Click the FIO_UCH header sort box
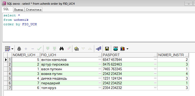Screen dimensions: 195x96 tap(100, 55)
